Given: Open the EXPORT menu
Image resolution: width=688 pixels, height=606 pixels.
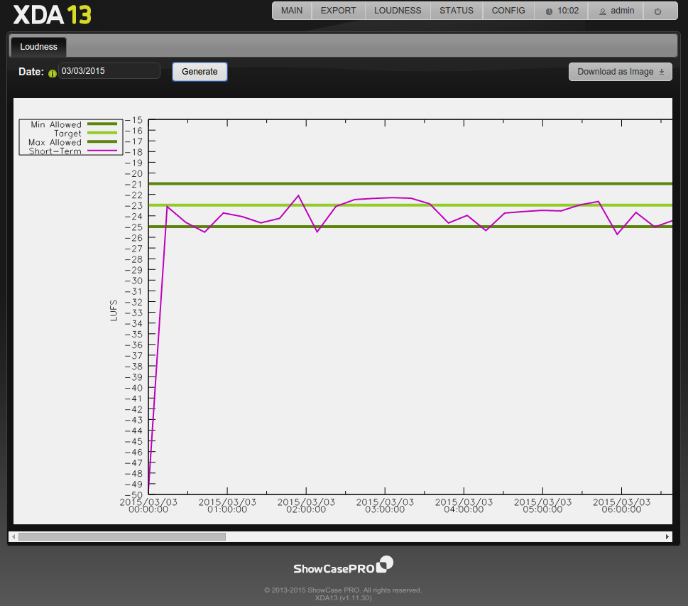Looking at the screenshot, I should tap(339, 11).
